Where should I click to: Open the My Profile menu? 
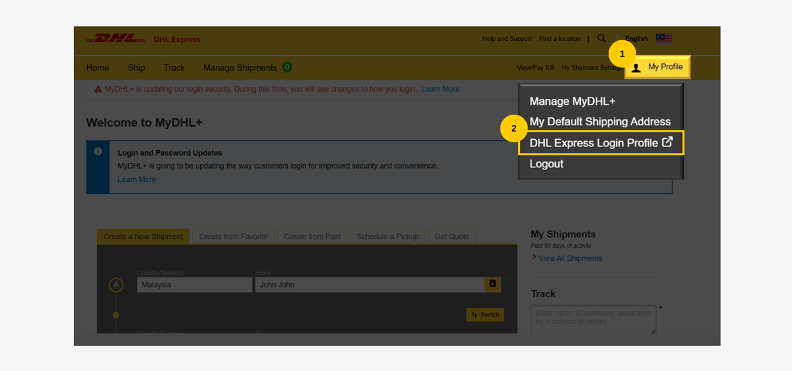tap(658, 67)
